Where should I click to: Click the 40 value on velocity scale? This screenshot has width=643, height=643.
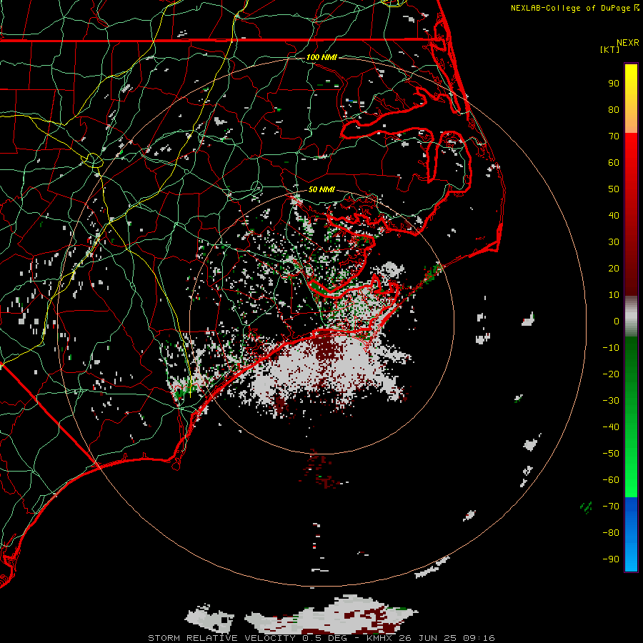614,216
